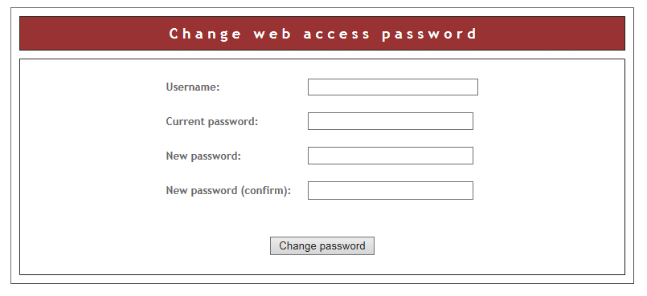Screen dimensions: 647x296
Task: Focus the Current password text box
Action: point(391,121)
